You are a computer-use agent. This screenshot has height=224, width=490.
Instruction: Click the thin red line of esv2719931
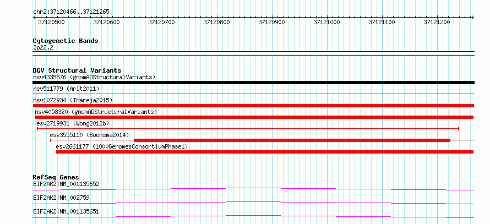coord(248,128)
